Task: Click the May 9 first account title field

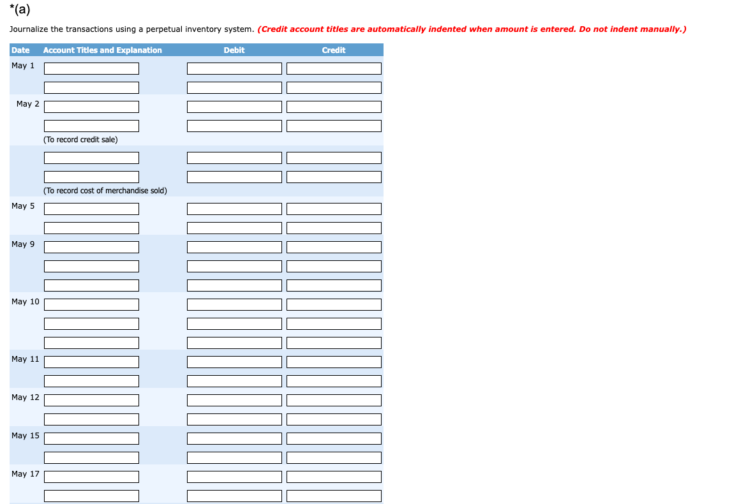Action: click(91, 248)
